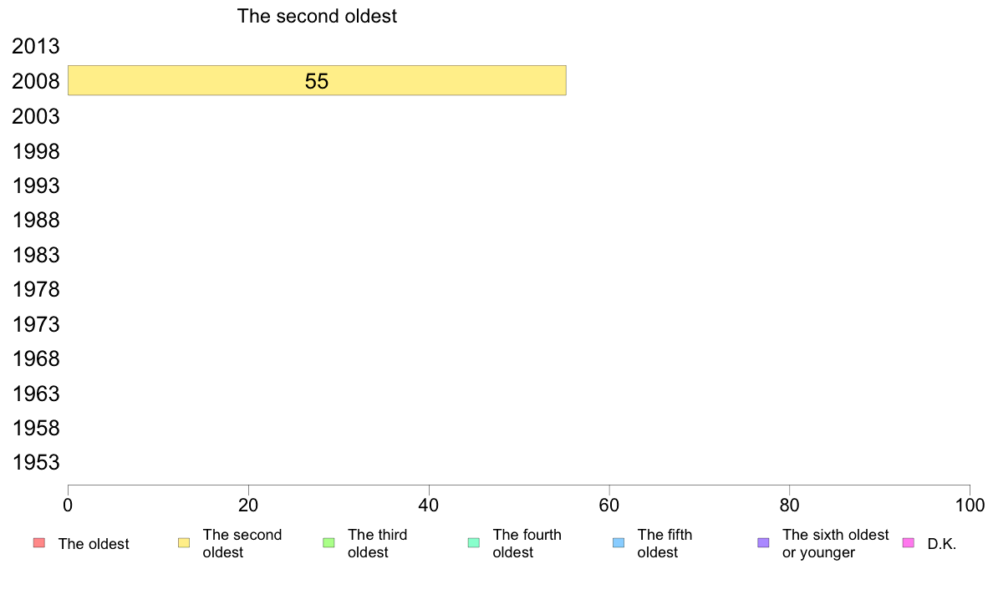
Task: Click the 2013 year label
Action: 36,46
